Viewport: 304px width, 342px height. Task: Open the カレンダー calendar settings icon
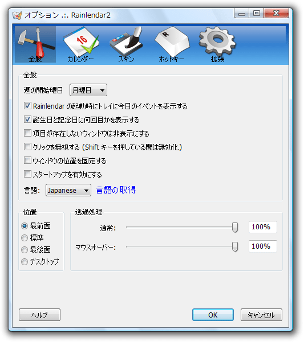80,44
